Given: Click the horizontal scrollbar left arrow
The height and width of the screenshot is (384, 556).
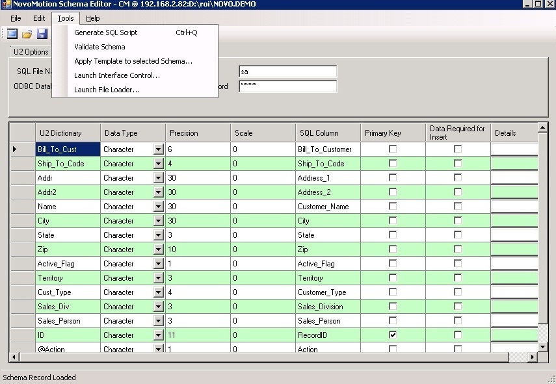Looking at the screenshot, I should 15,357.
